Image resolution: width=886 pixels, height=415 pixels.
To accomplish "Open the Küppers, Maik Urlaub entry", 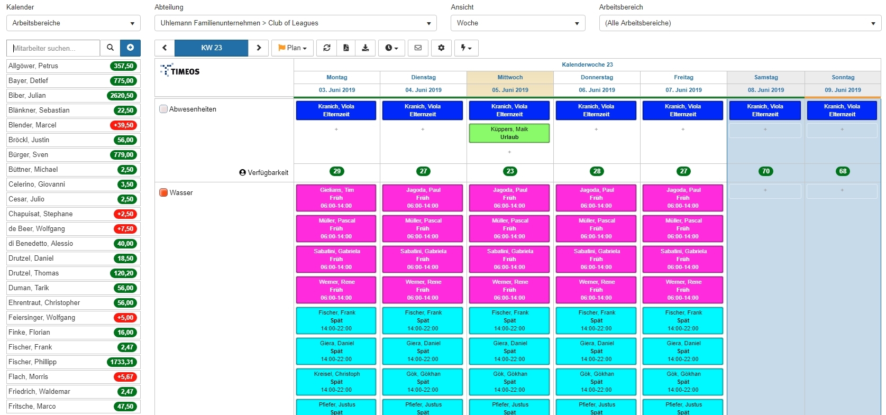I will pyautogui.click(x=509, y=133).
